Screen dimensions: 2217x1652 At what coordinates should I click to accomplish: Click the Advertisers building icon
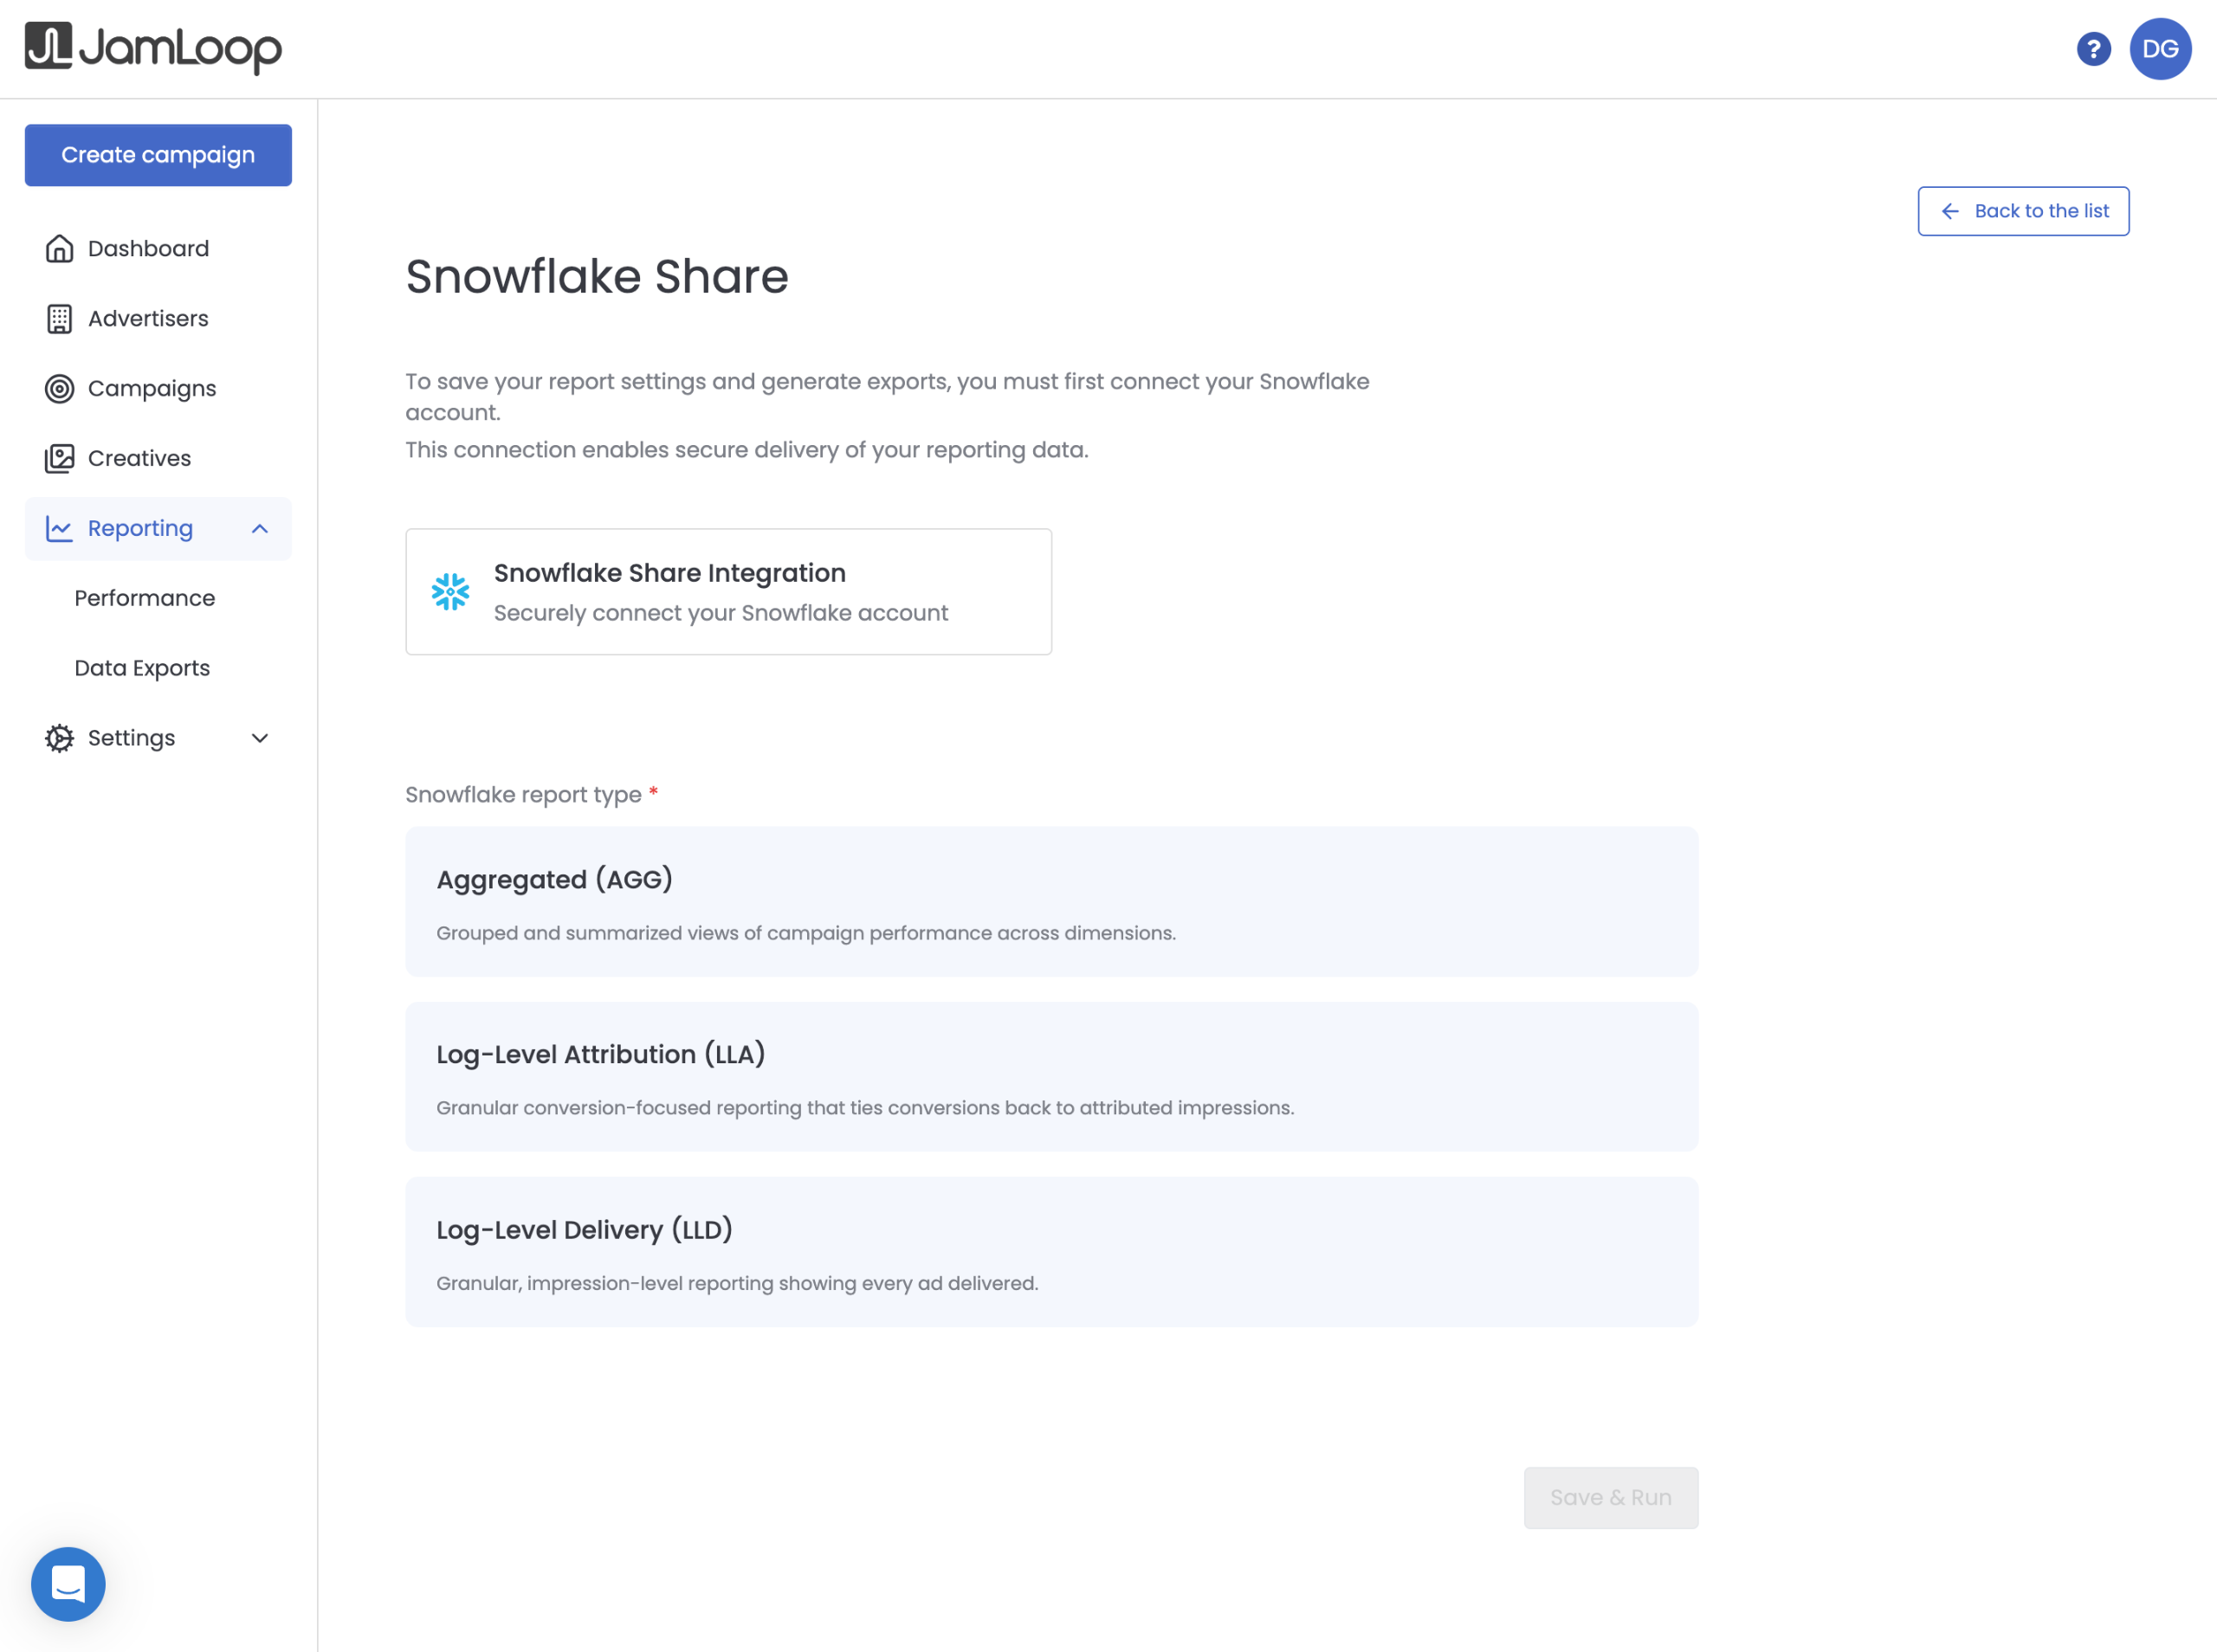[x=59, y=318]
